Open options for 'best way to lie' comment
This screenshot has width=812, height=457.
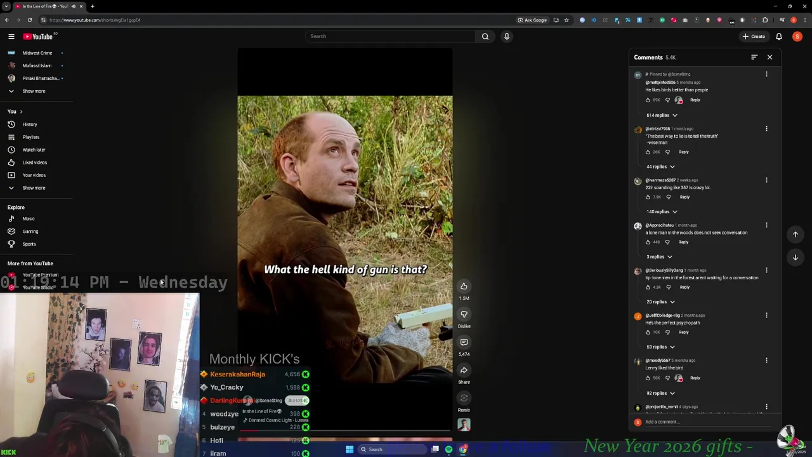pos(766,129)
